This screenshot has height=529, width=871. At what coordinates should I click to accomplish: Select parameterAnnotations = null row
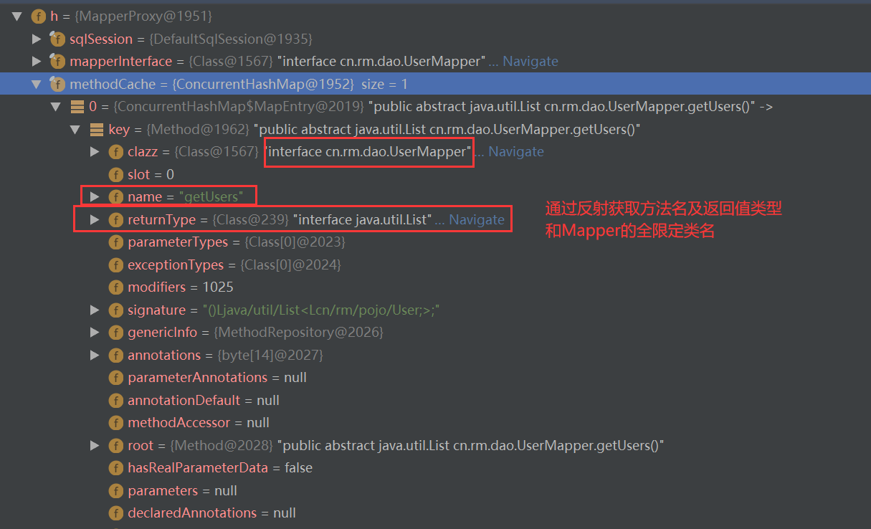pos(435,377)
